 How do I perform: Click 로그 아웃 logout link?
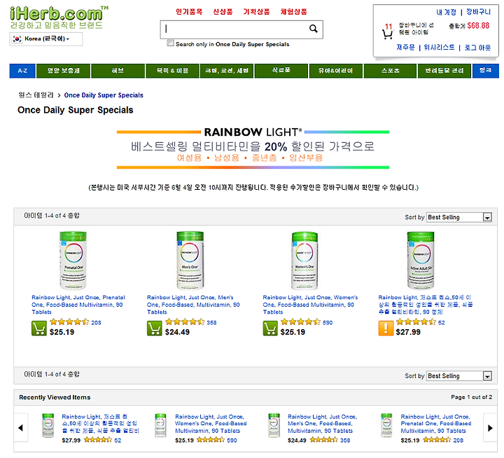coord(477,48)
